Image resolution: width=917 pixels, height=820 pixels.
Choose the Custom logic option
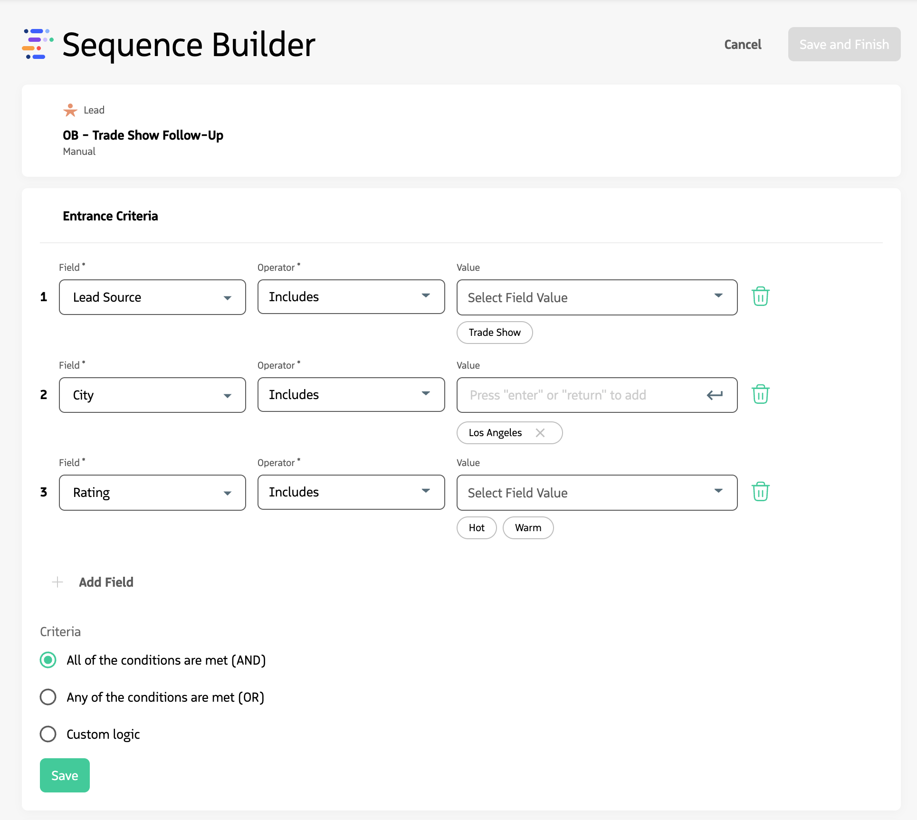point(48,734)
